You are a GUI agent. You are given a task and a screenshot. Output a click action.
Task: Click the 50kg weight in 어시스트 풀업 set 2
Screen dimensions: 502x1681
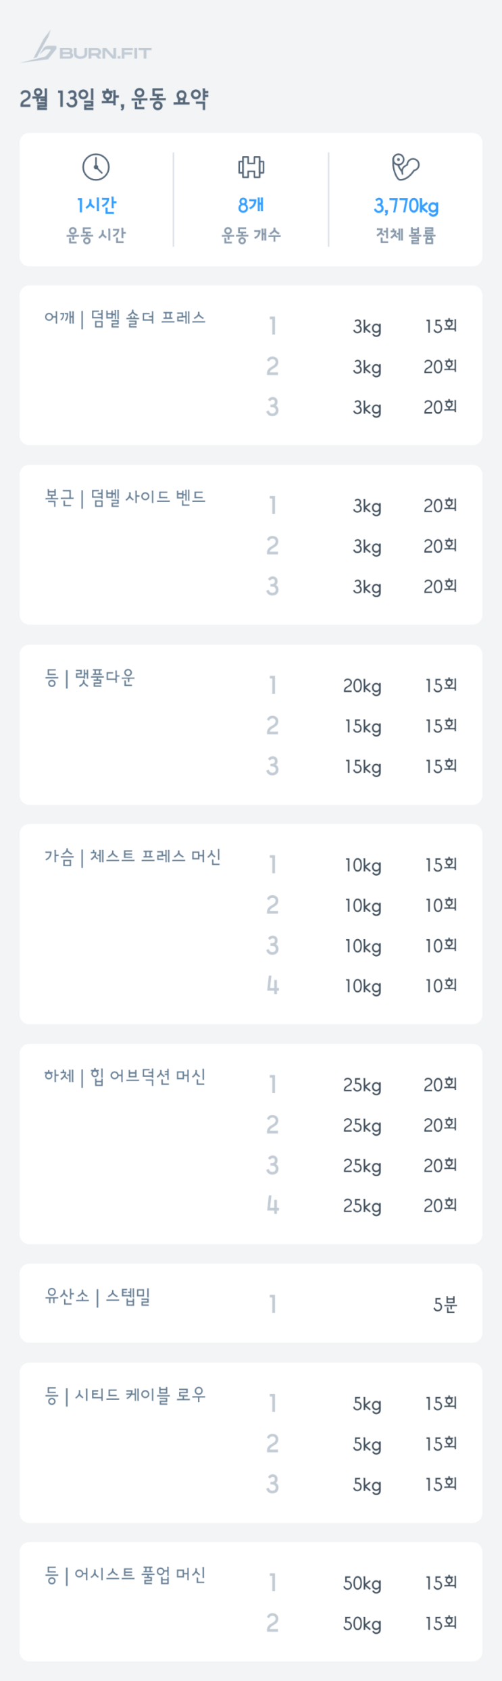pyautogui.click(x=362, y=1624)
